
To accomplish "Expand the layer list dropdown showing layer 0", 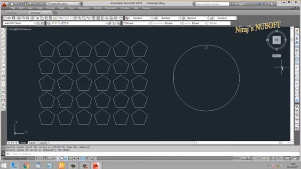I will point(79,23).
